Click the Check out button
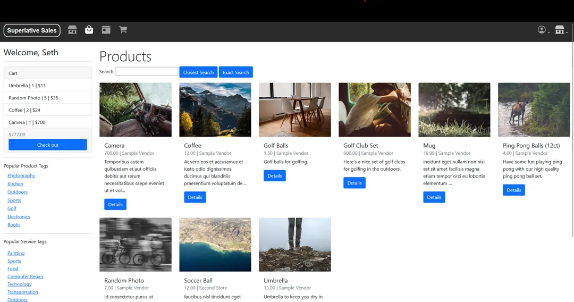This screenshot has height=302, width=574. [48, 145]
